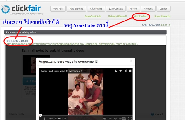Close the video popup dialog
Image resolution: width=185 pixels, height=120 pixels.
(131, 61)
